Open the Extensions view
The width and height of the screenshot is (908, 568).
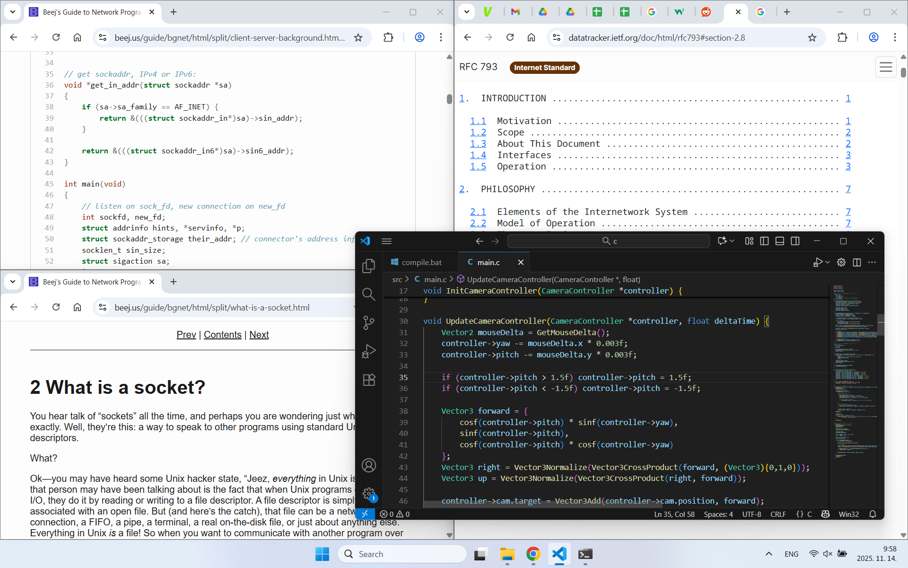pyautogui.click(x=368, y=380)
